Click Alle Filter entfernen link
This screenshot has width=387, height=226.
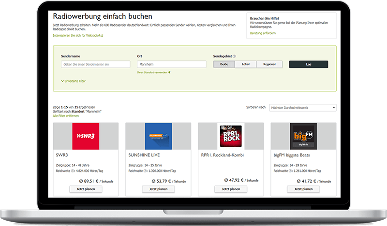[66, 116]
